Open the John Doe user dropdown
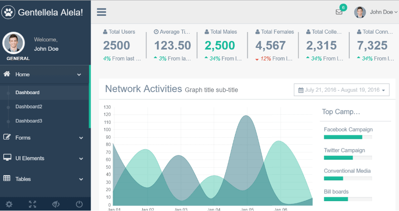399x211 pixels. [376, 12]
